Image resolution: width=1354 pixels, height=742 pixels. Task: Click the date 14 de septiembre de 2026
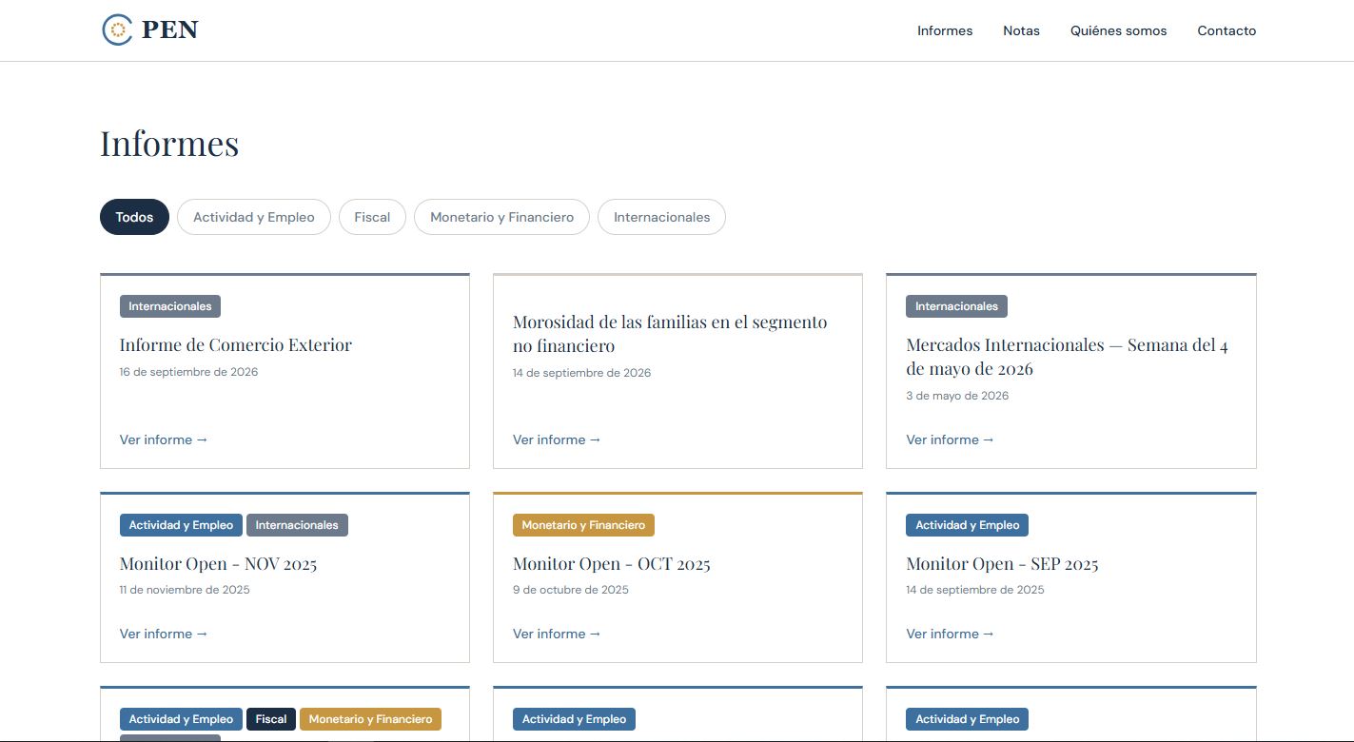tap(582, 373)
